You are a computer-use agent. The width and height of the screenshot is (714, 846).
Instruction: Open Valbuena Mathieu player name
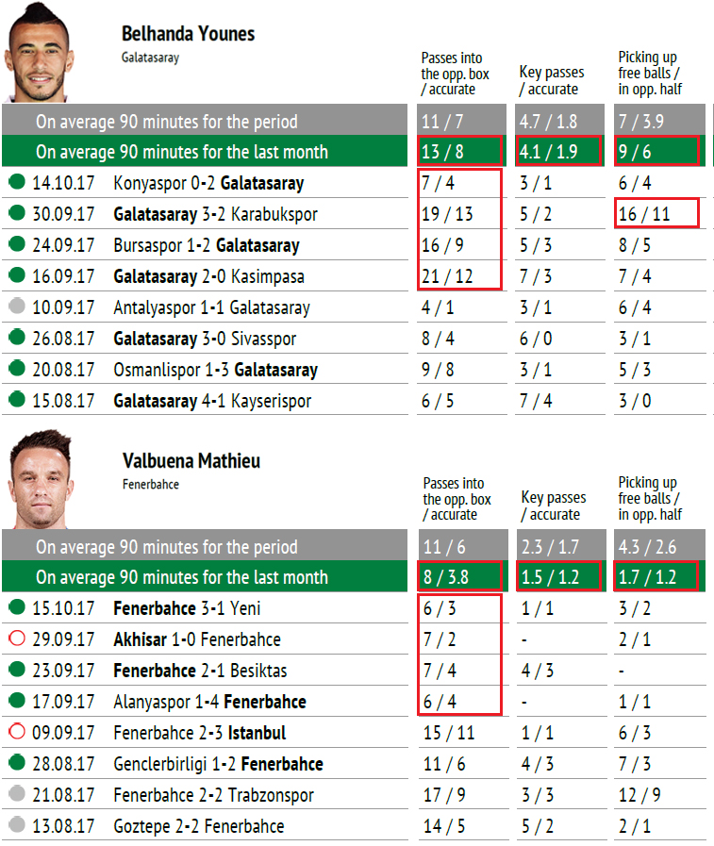pyautogui.click(x=191, y=461)
